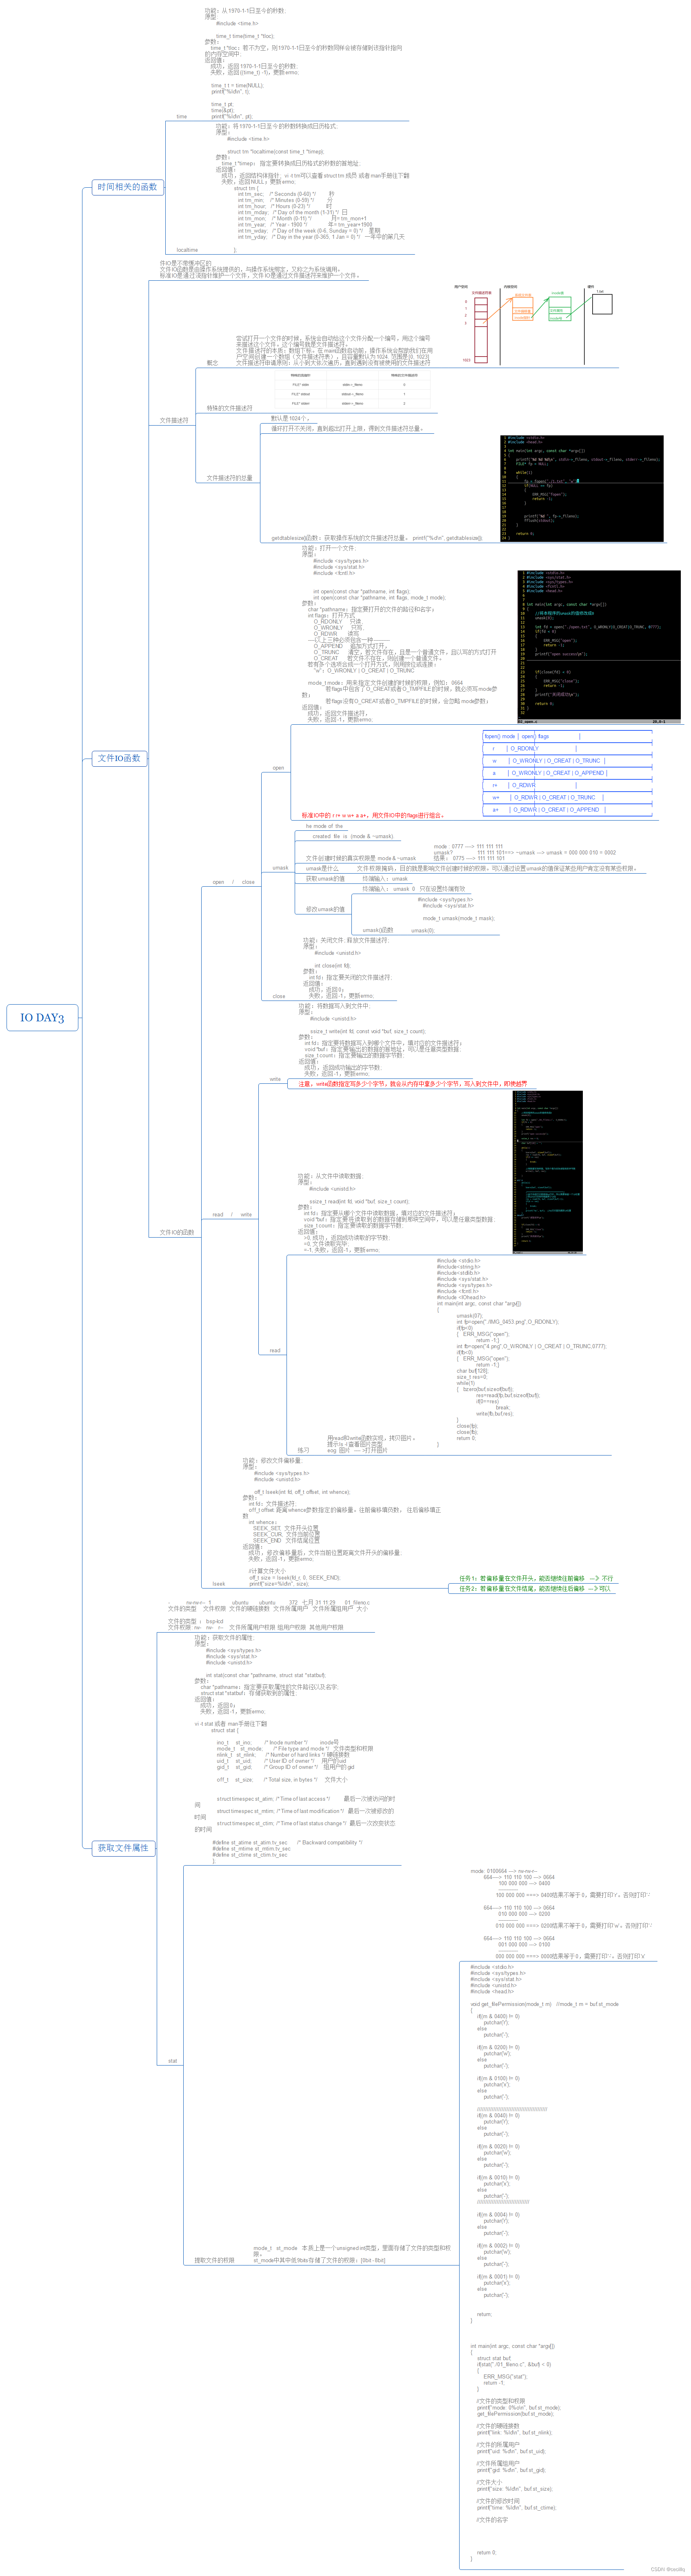The height and width of the screenshot is (2576, 691).
Task: Click the 修改umask的值 label
Action: pos(325,909)
